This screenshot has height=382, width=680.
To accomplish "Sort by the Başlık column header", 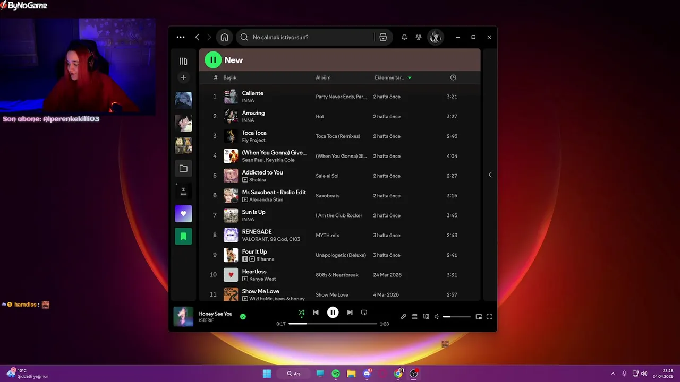I will [229, 77].
